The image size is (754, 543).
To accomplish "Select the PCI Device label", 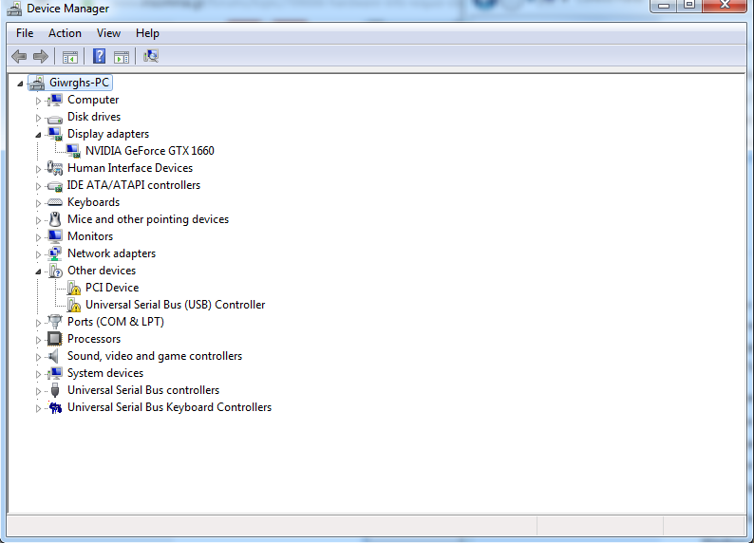I will coord(112,288).
